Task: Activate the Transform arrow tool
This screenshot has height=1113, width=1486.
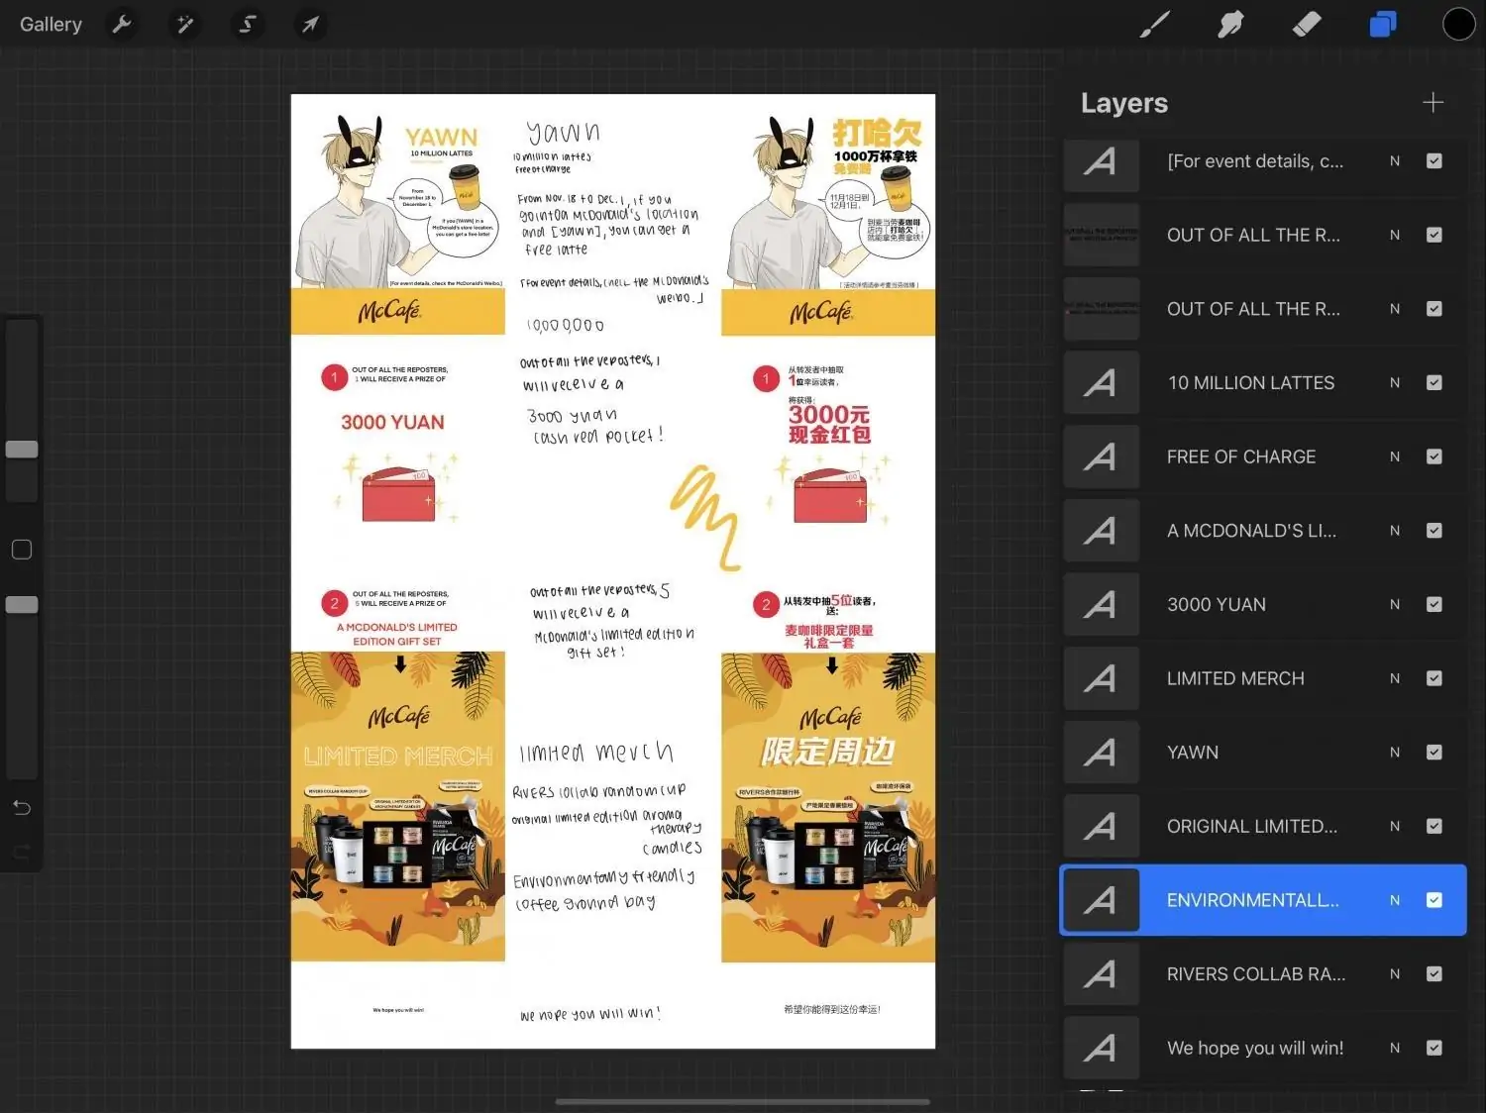Action: pos(310,24)
